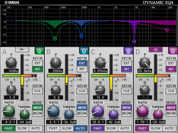Image resolution: width=178 pixels, height=133 pixels.
Task: Enable key-in CUE for band B
Action: [x=82, y=91]
